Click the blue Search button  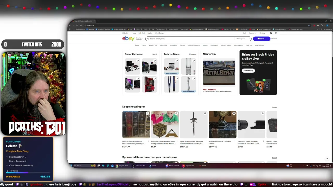261,39
